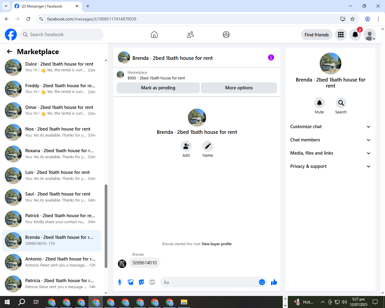Viewport: 385px width, 308px height.
Task: Attach a file with the photo icon
Action: tap(131, 282)
